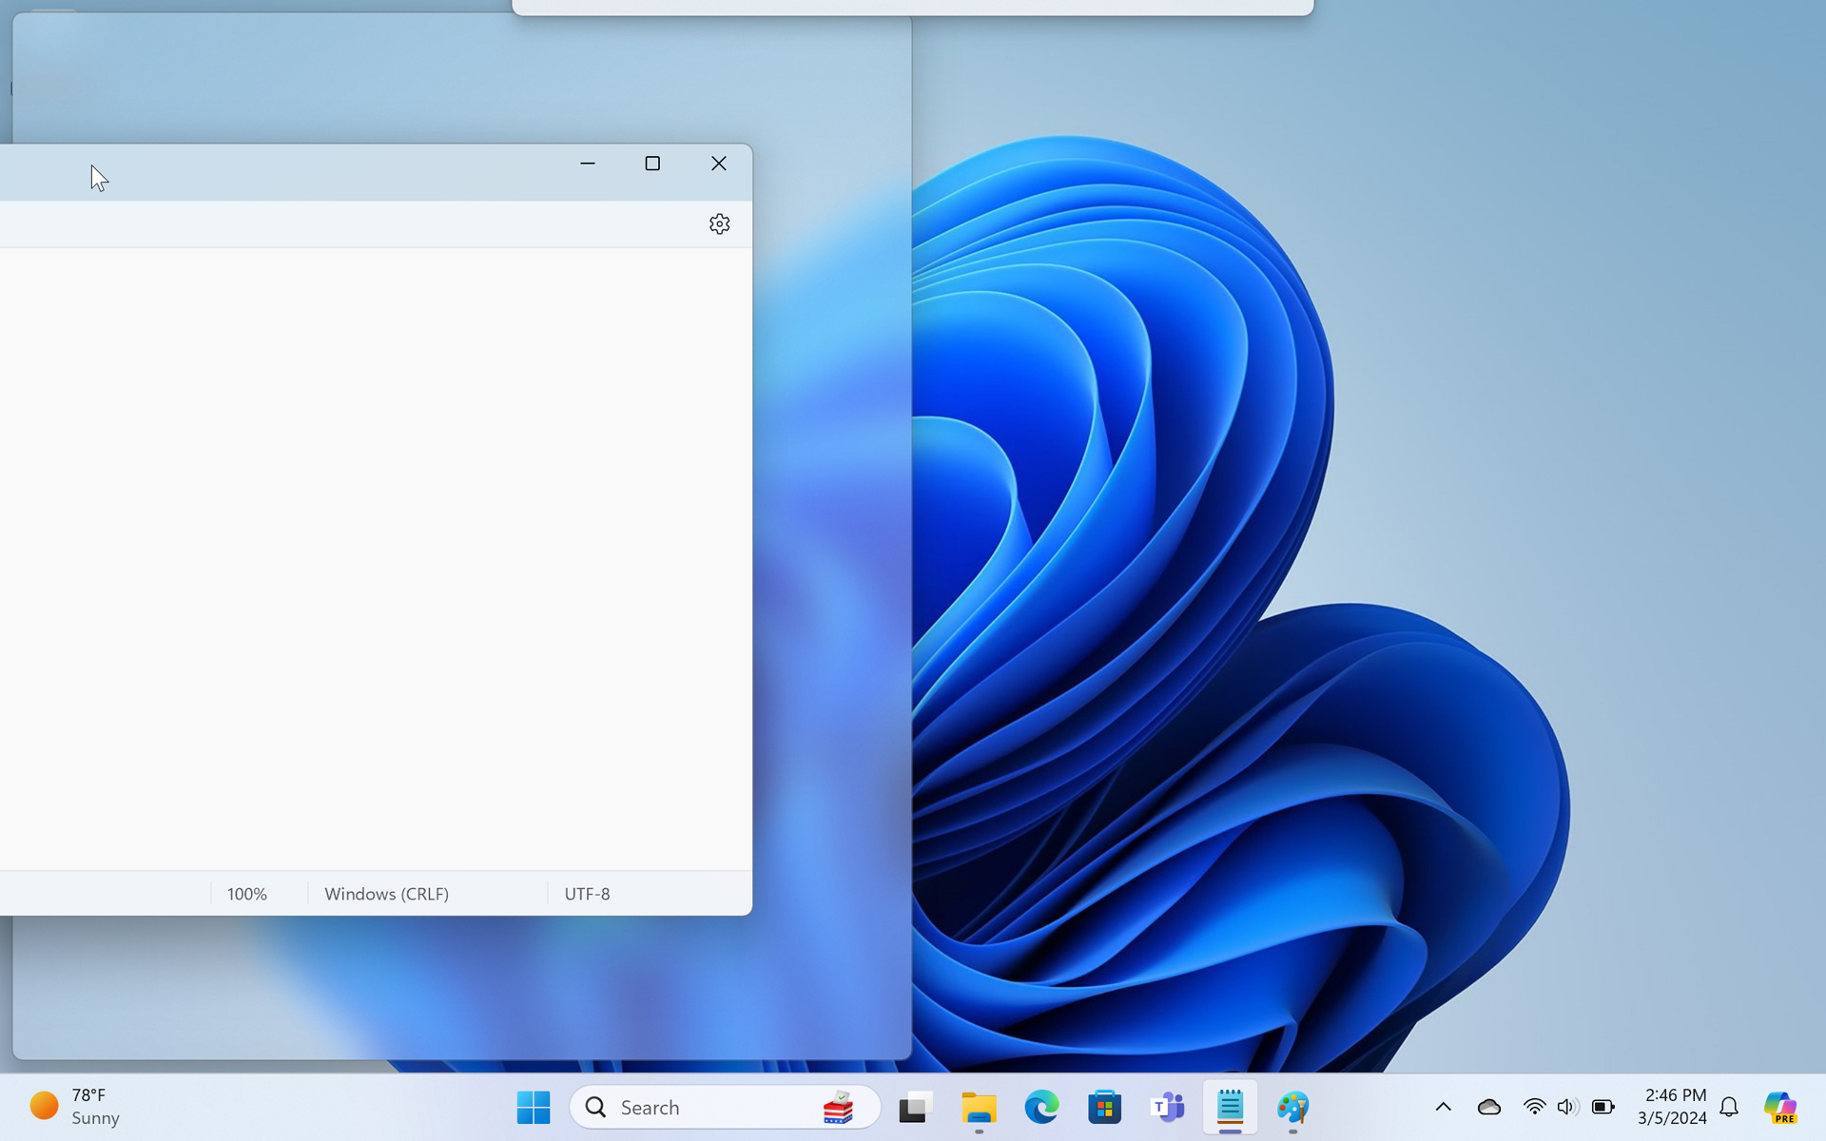Open Copilot preview icon
Viewport: 1826px width, 1141px height.
(x=1779, y=1107)
